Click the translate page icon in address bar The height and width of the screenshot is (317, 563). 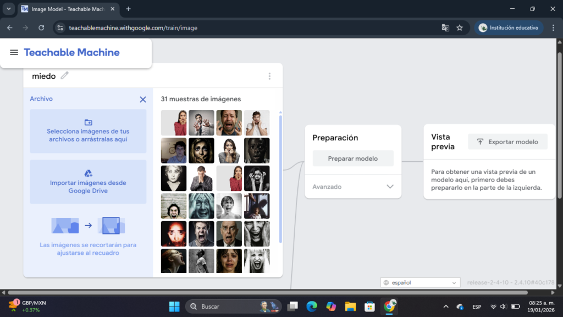[x=445, y=28]
